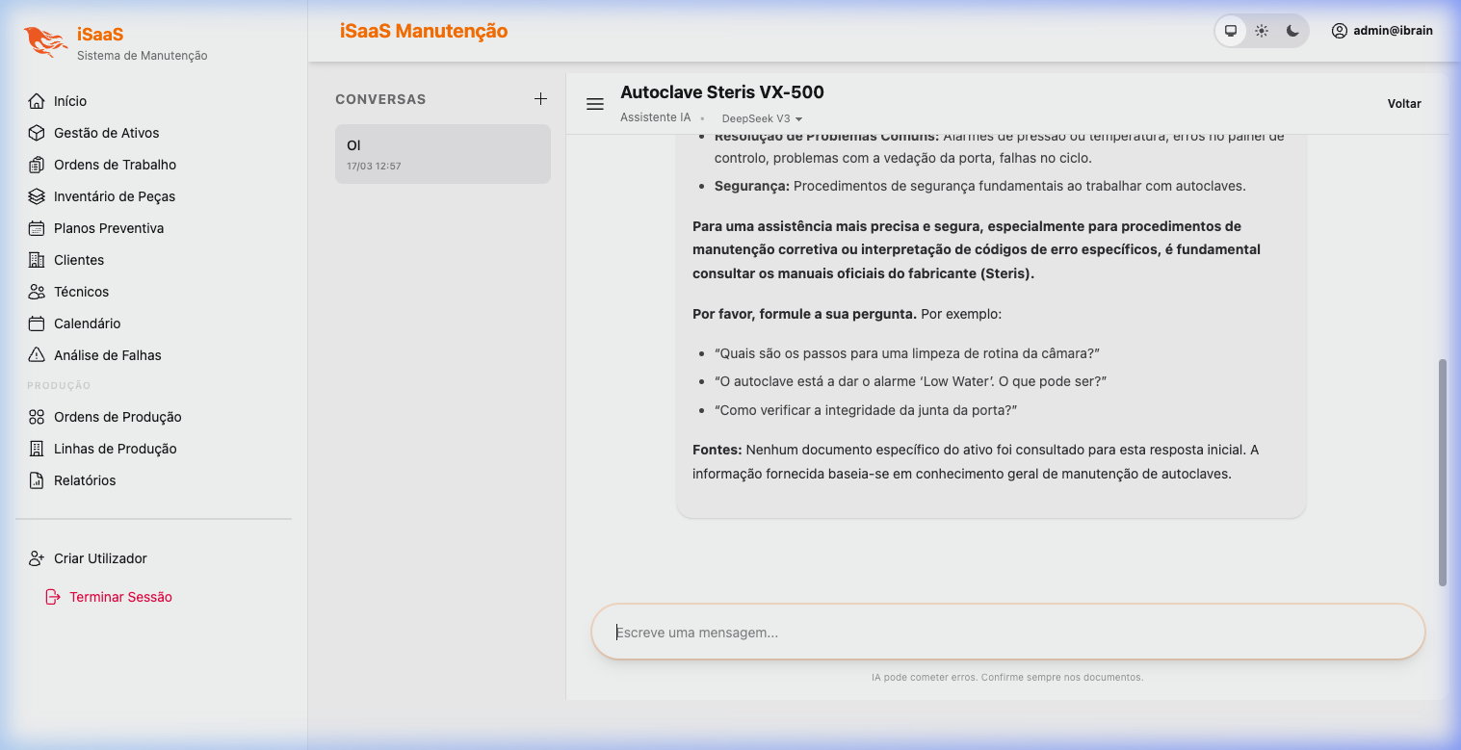Click the Voltar button
Image resolution: width=1461 pixels, height=750 pixels.
[x=1403, y=104]
